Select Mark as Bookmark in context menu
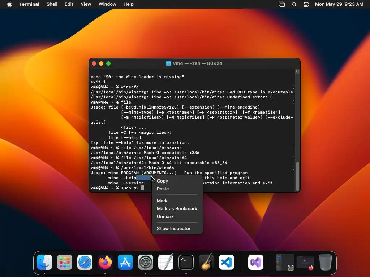The width and height of the screenshot is (370, 277). 177,209
